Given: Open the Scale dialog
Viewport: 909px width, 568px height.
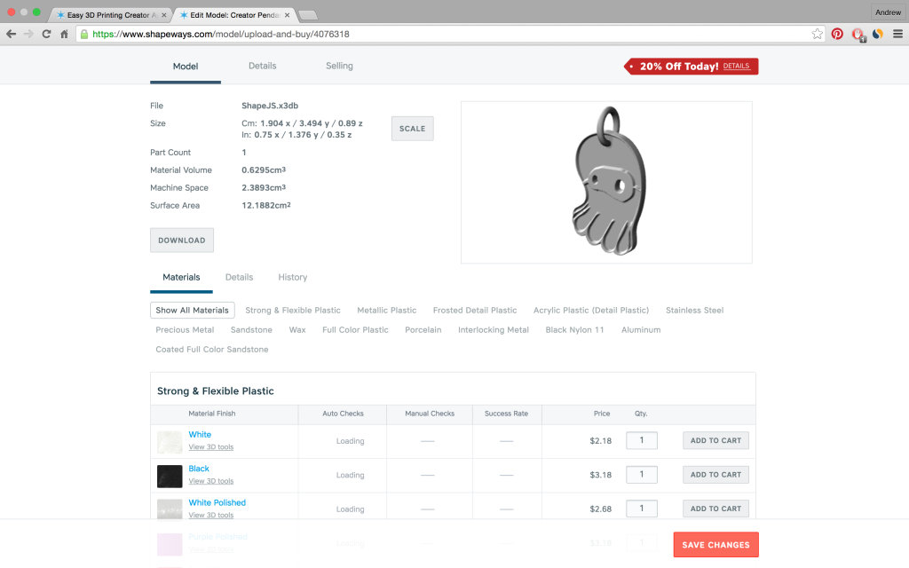Looking at the screenshot, I should point(412,128).
